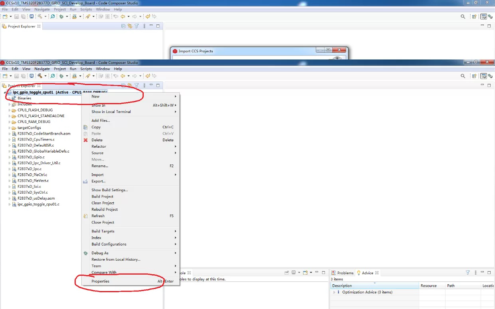Select the ipc_gpio_toggle_cpu01.c file icon
This screenshot has width=495, height=309.
click(14, 204)
